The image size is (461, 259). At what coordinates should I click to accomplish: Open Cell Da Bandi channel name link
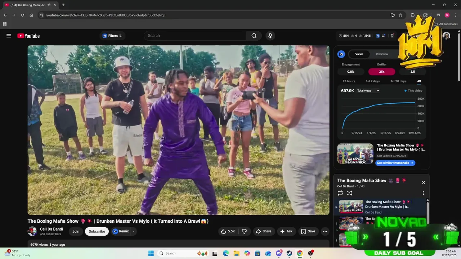click(x=52, y=229)
